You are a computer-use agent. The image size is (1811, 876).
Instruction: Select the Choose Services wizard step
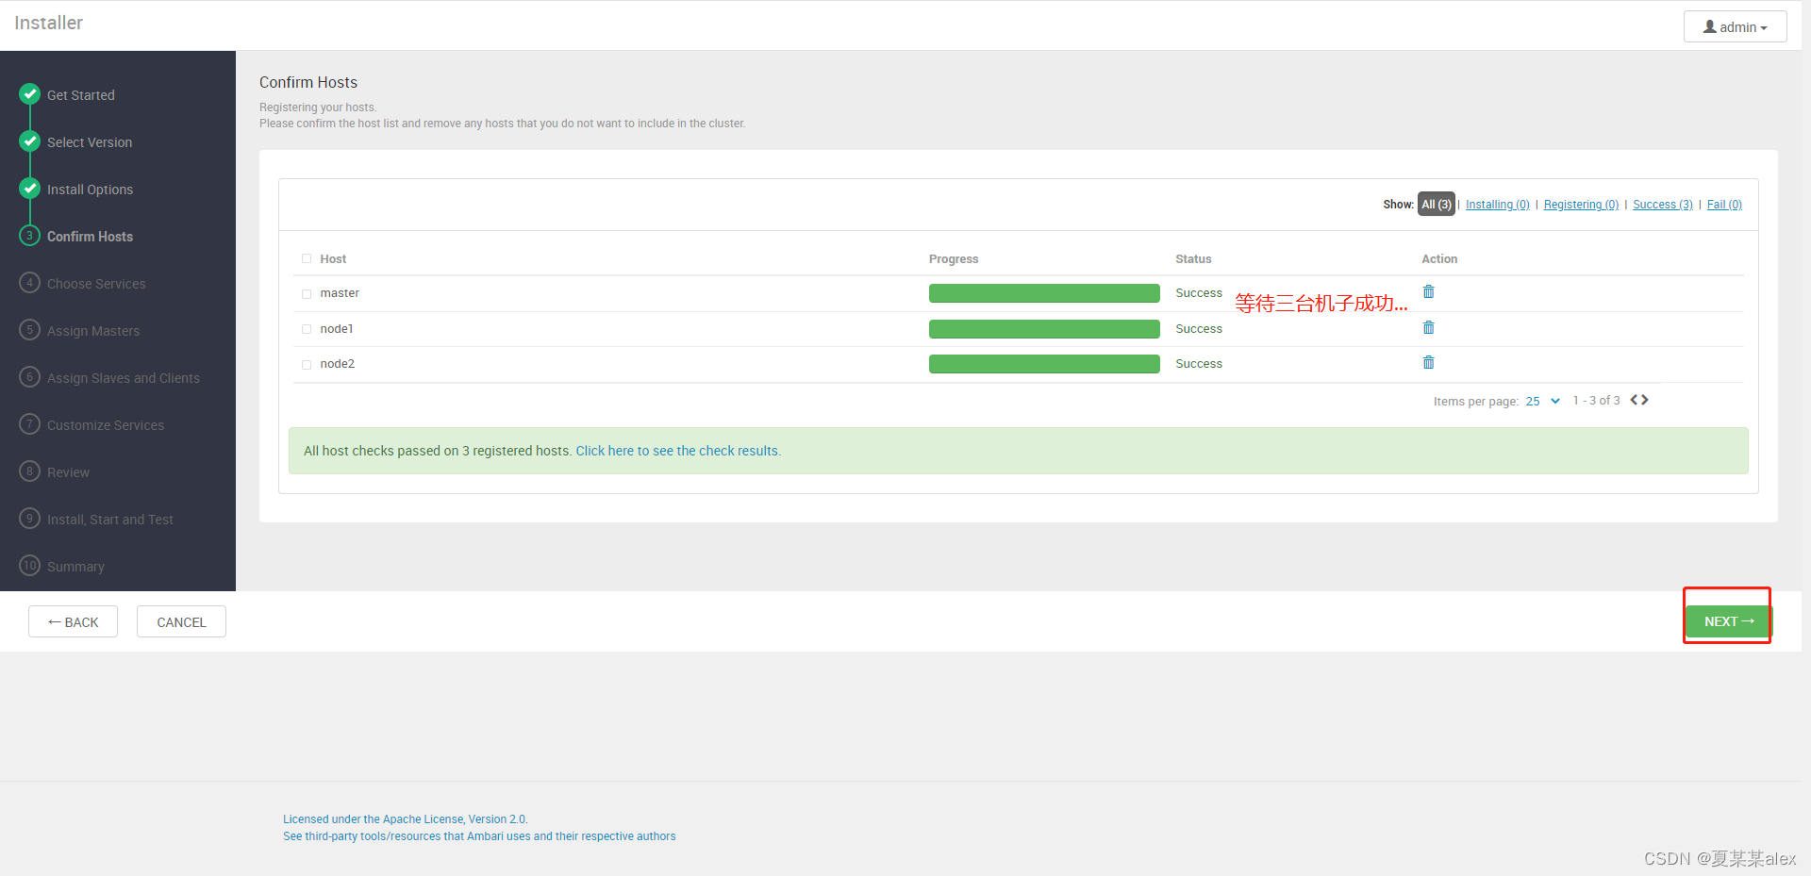pos(96,284)
